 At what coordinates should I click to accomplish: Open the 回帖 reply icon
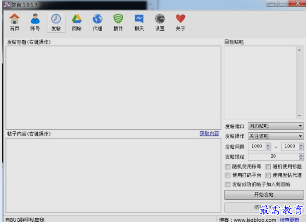(x=77, y=22)
